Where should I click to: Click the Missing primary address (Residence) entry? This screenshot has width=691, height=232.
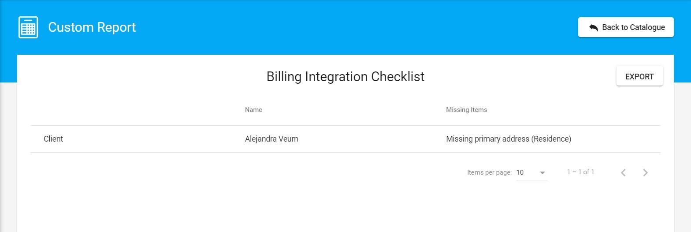tap(508, 139)
